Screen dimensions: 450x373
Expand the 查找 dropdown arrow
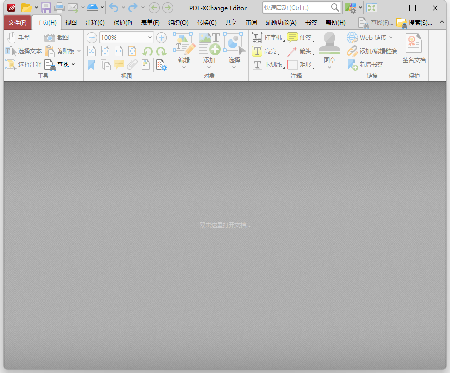[74, 64]
